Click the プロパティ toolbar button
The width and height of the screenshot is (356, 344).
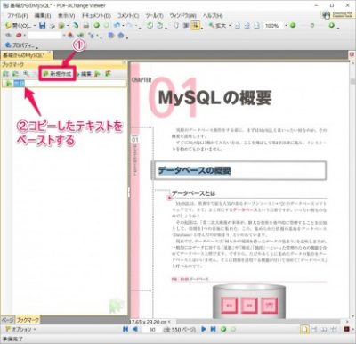pos(20,45)
